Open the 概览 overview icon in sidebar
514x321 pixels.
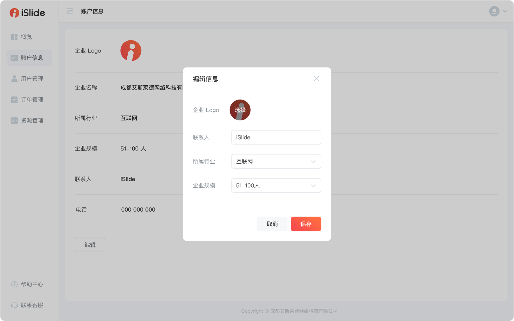pos(14,37)
